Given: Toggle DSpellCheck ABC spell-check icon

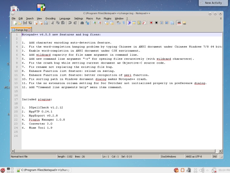Looking at the screenshot, I should (x=179, y=23).
